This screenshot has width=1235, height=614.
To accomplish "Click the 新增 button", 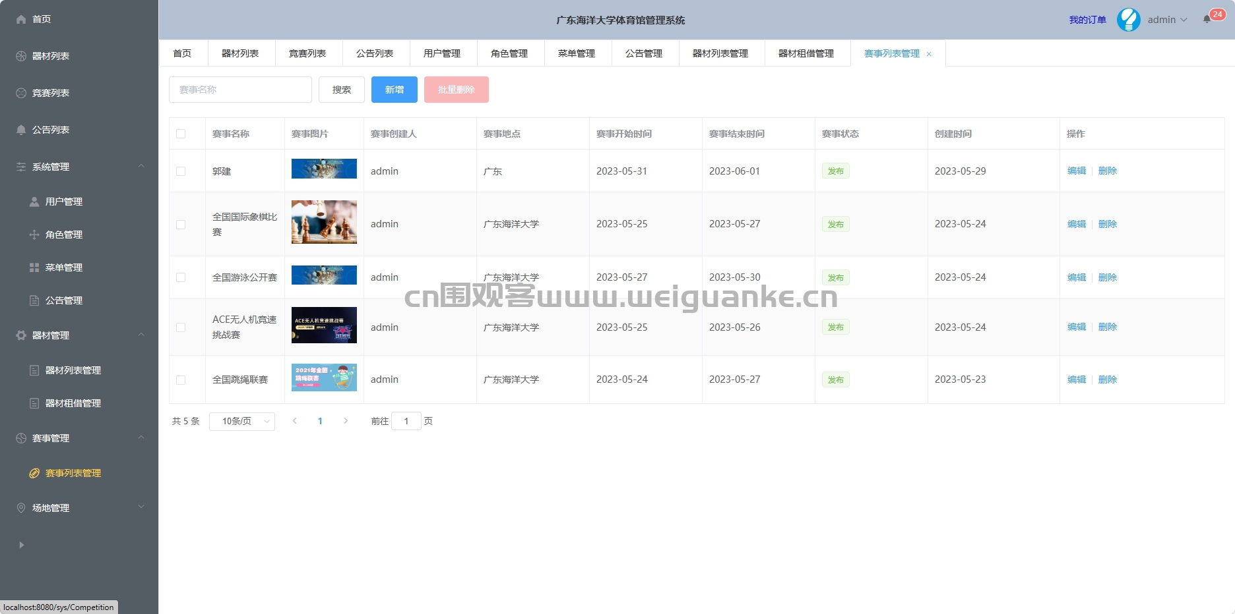I will [x=395, y=90].
